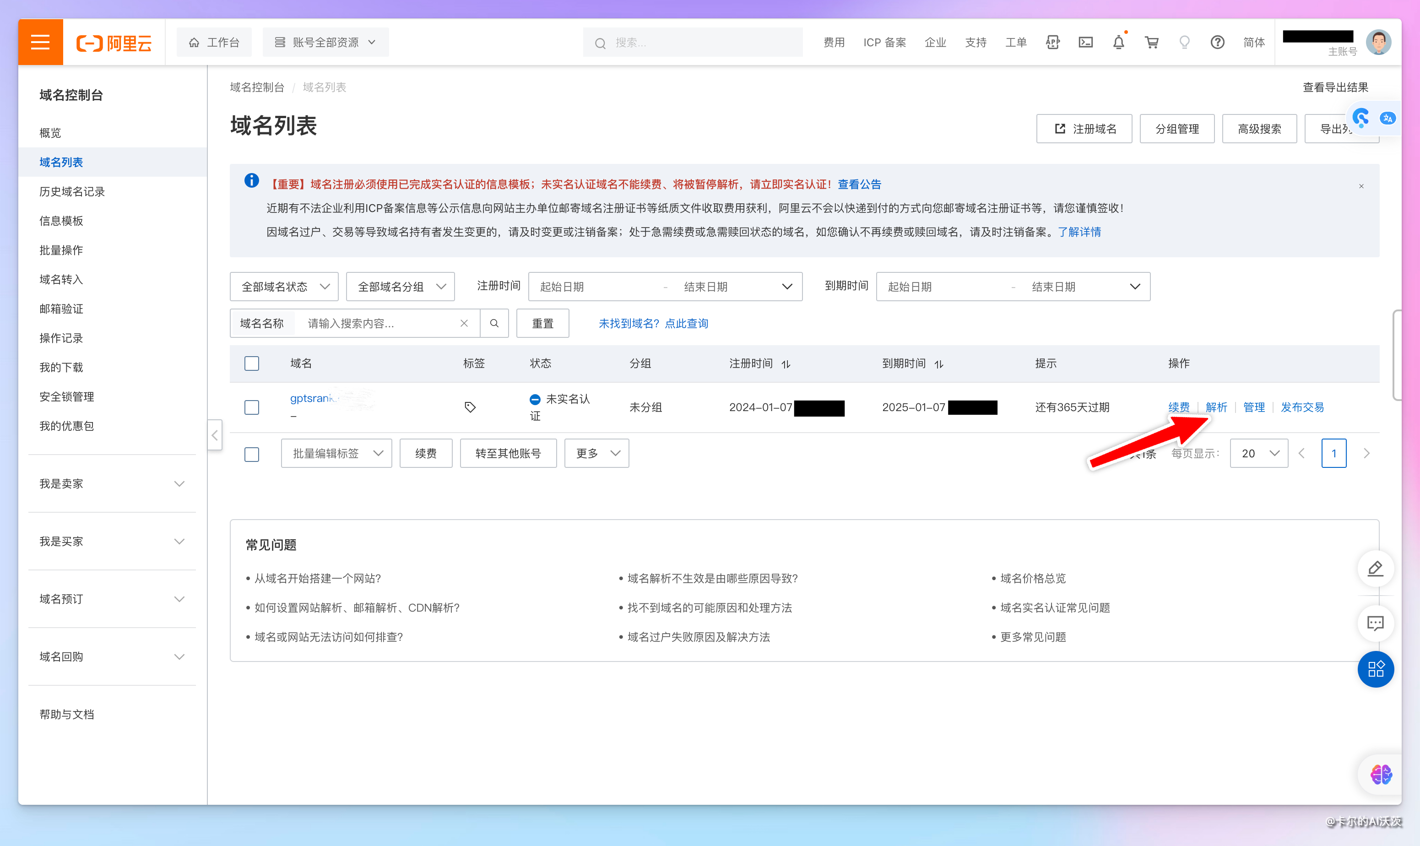This screenshot has height=846, width=1420.
Task: Sort by registration time arrows
Action: click(x=786, y=363)
